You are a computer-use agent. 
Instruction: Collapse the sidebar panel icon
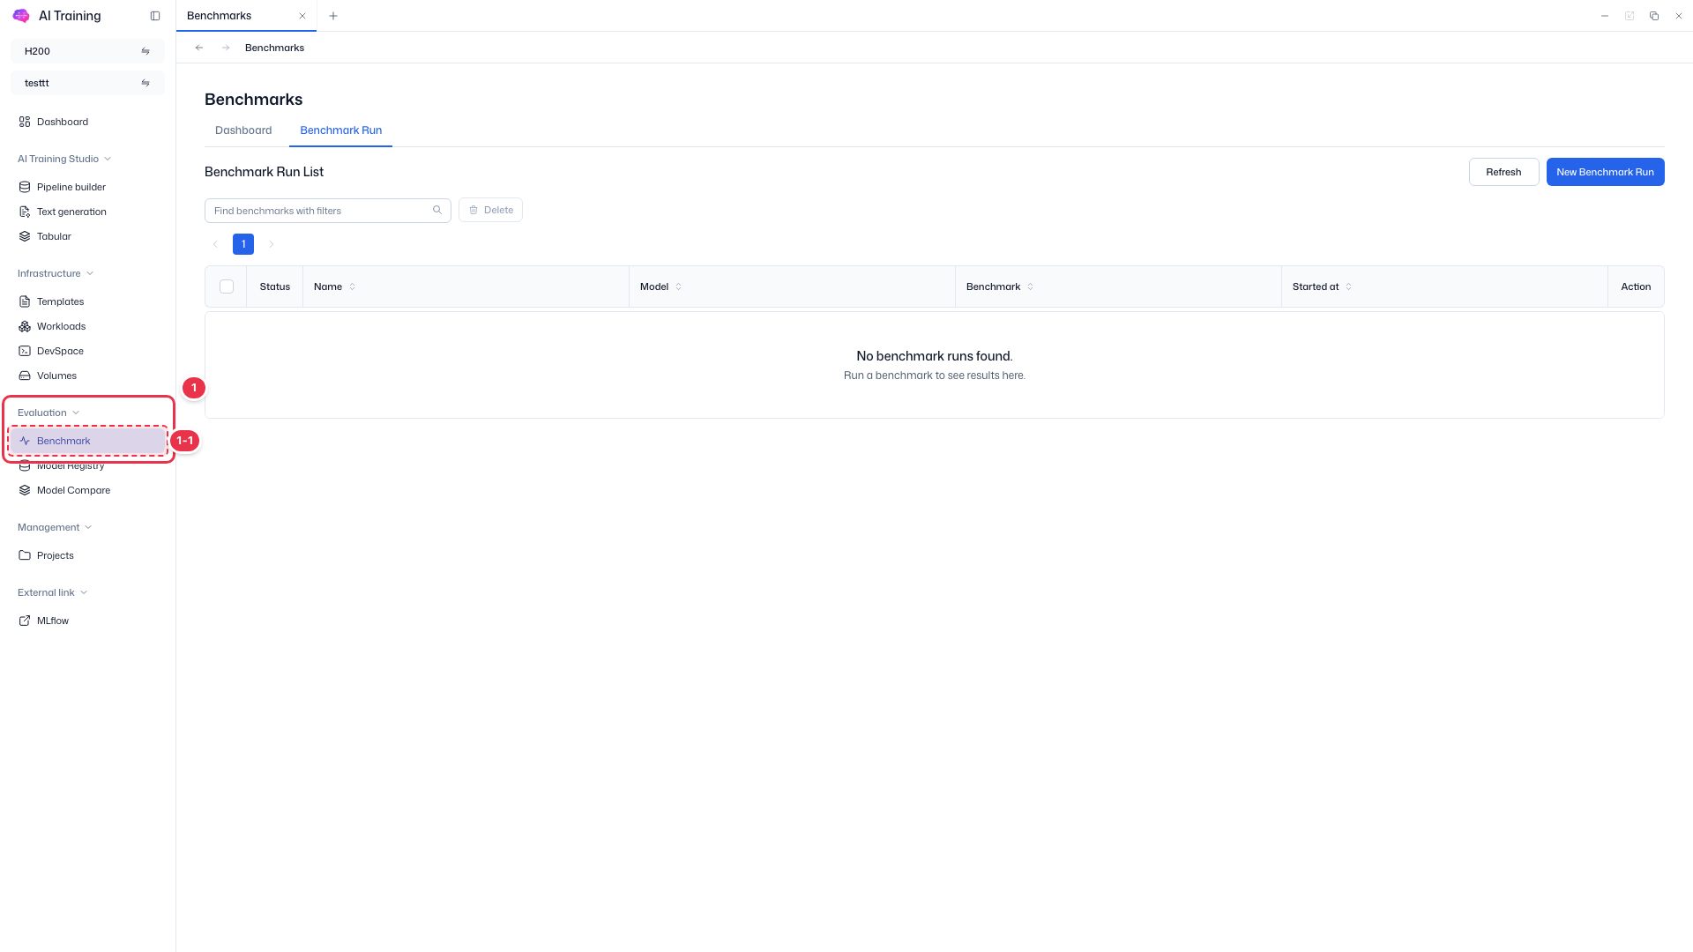click(x=155, y=16)
